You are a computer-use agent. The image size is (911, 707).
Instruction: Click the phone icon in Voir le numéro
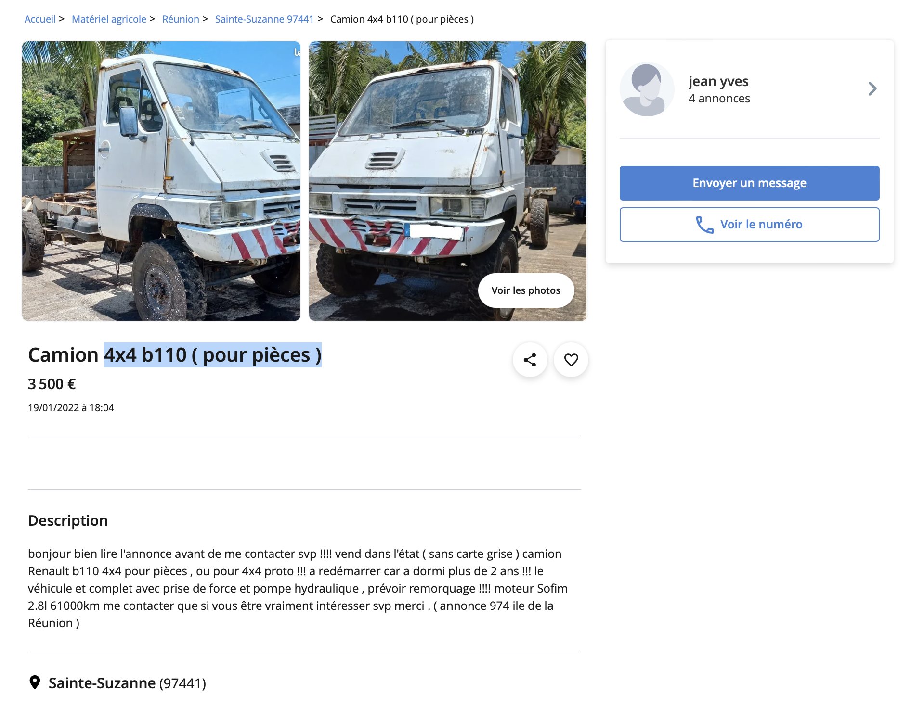(x=704, y=225)
